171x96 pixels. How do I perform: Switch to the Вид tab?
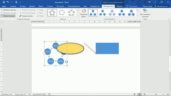(85, 6)
